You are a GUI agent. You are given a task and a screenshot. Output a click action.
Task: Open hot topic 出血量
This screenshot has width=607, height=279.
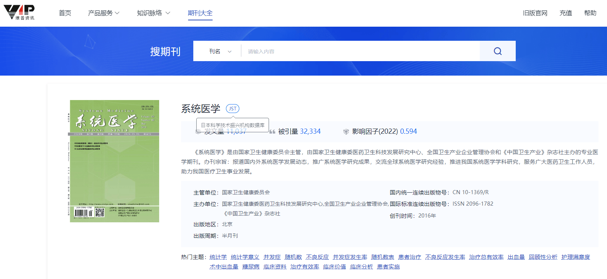coord(516,257)
